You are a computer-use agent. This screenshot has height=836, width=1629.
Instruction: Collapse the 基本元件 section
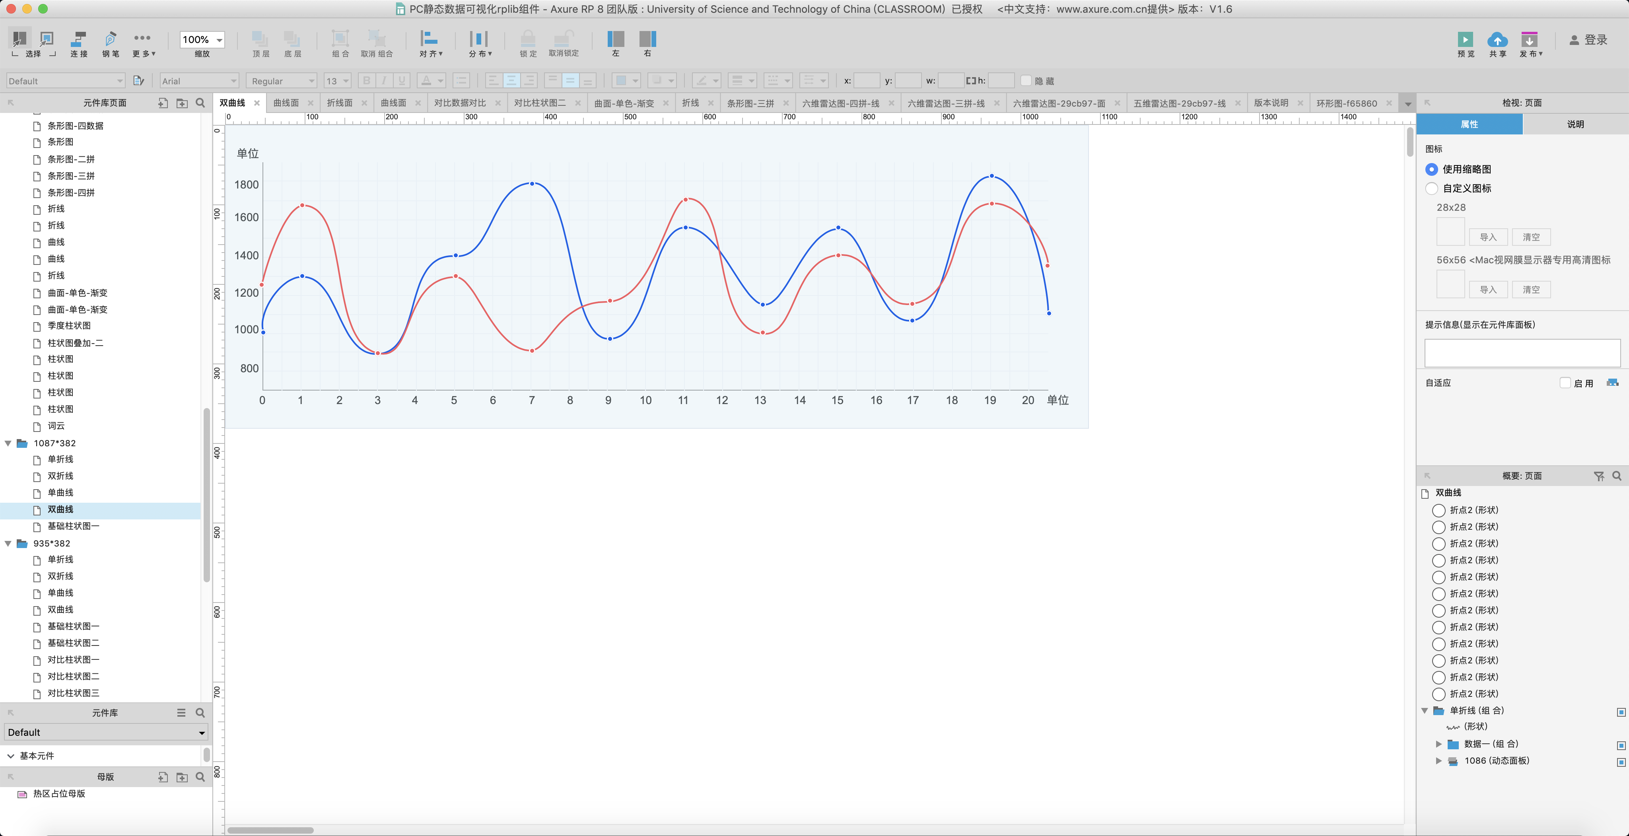(x=11, y=756)
